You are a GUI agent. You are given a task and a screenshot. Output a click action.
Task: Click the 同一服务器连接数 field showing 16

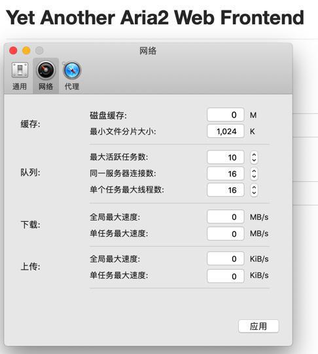pyautogui.click(x=226, y=173)
